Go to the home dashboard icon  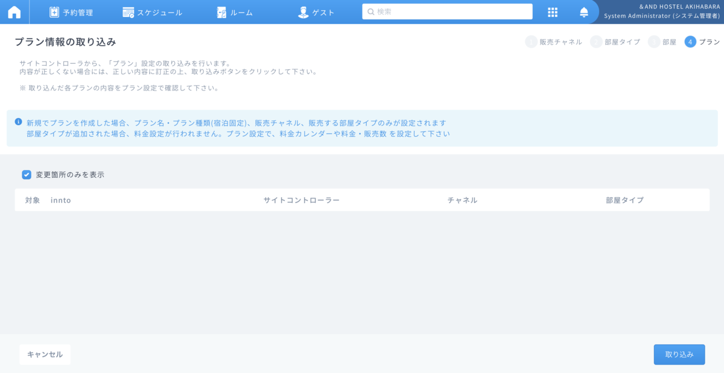tap(14, 12)
